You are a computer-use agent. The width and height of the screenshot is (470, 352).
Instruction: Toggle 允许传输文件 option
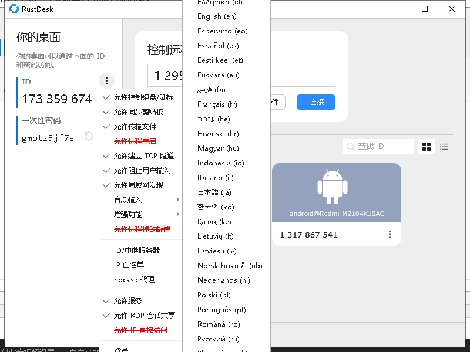141,127
